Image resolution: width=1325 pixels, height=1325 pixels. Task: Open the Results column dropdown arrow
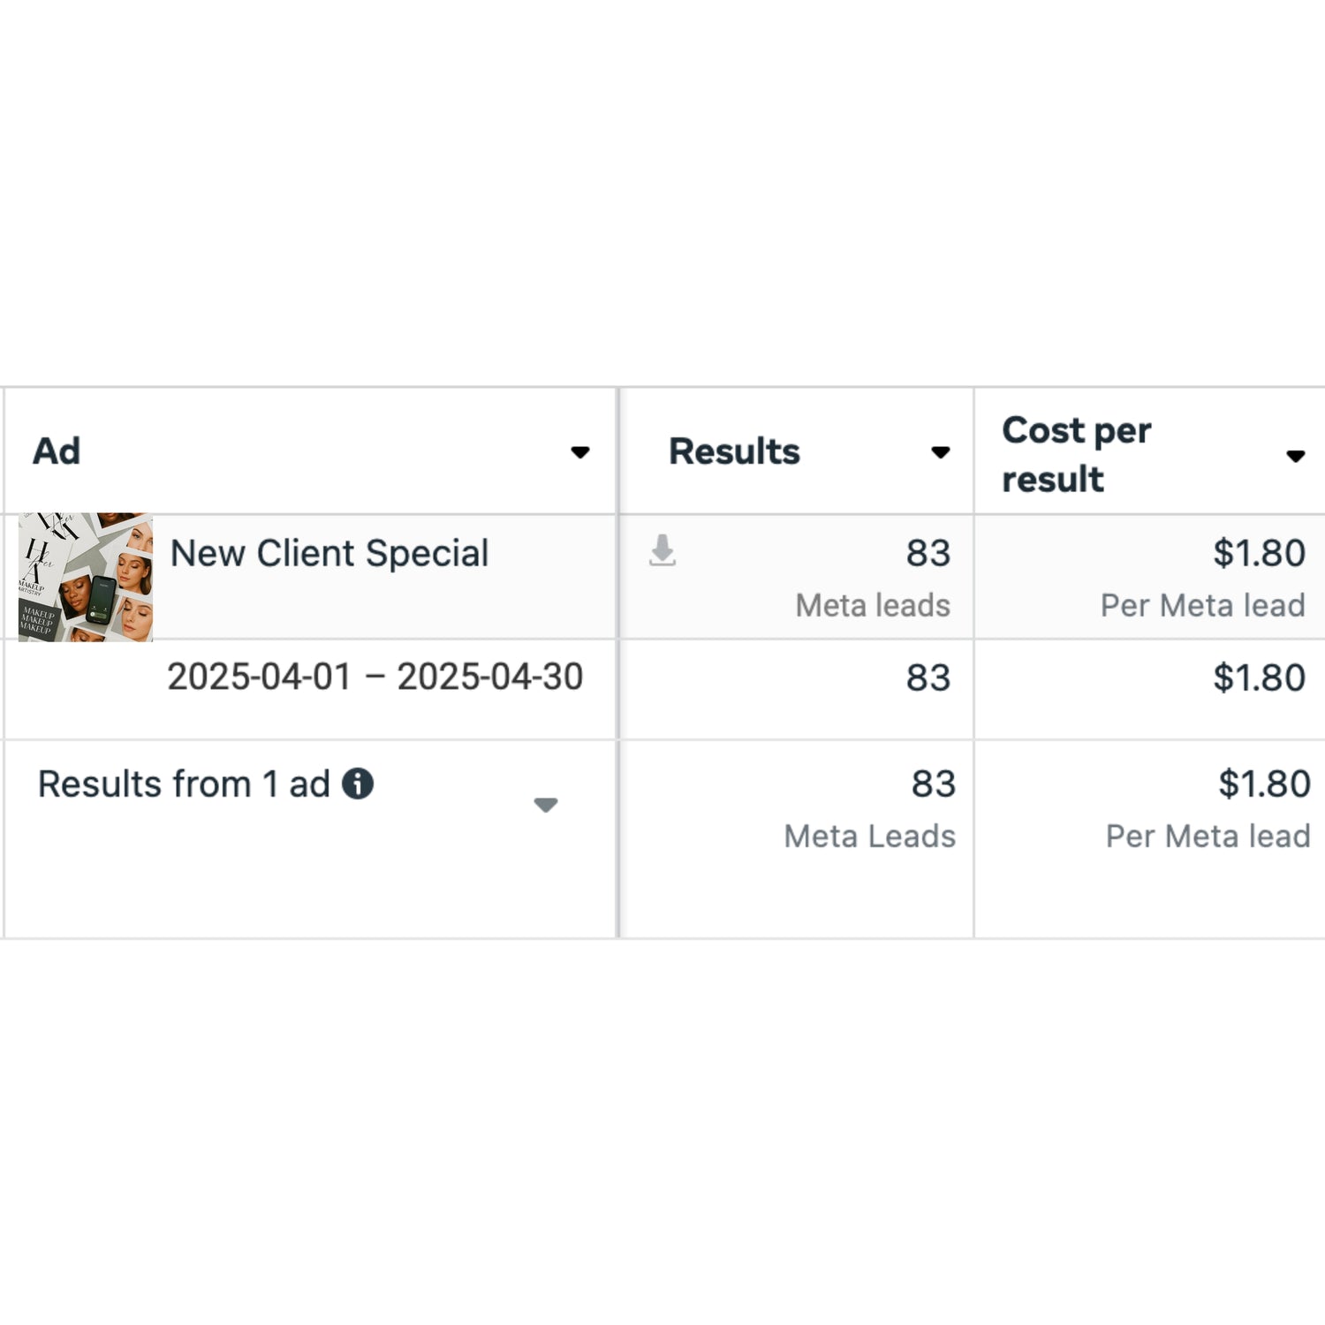tap(941, 452)
